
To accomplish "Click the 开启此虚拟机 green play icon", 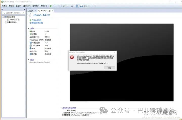I will click(31, 20).
